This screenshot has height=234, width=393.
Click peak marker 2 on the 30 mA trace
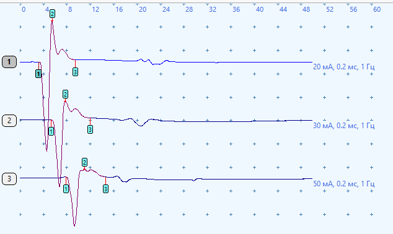pyautogui.click(x=65, y=94)
